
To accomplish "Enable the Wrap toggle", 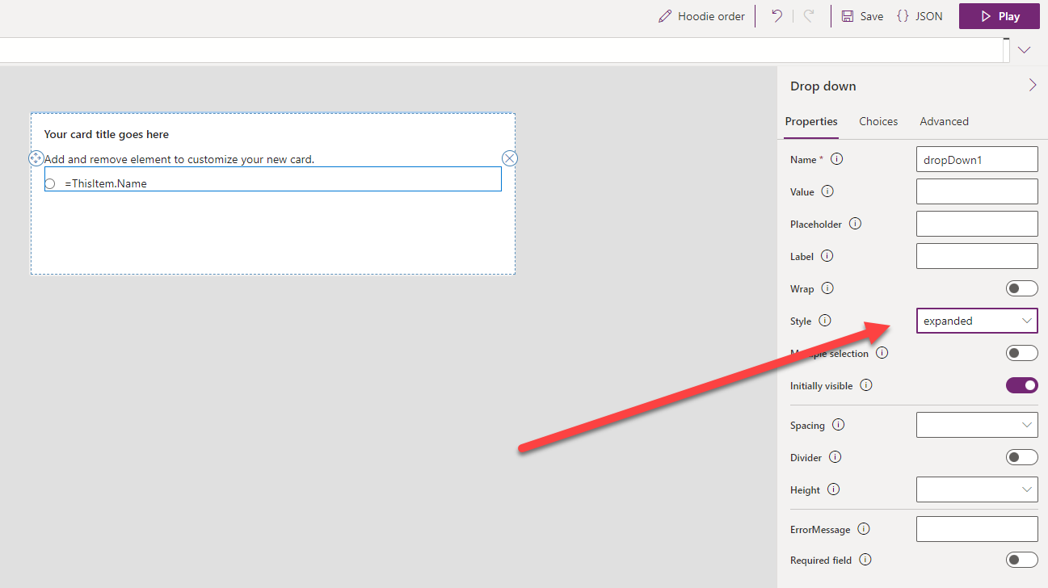I will 1021,288.
